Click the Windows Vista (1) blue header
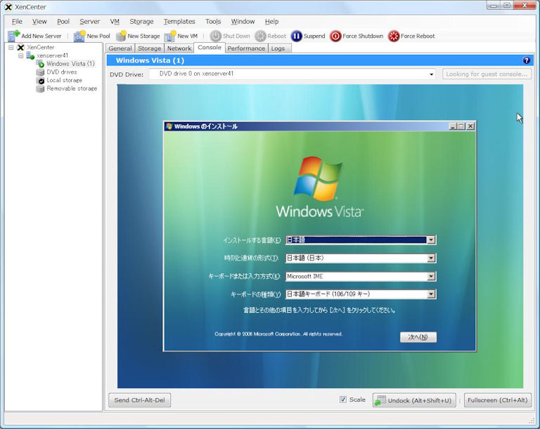 (320, 60)
